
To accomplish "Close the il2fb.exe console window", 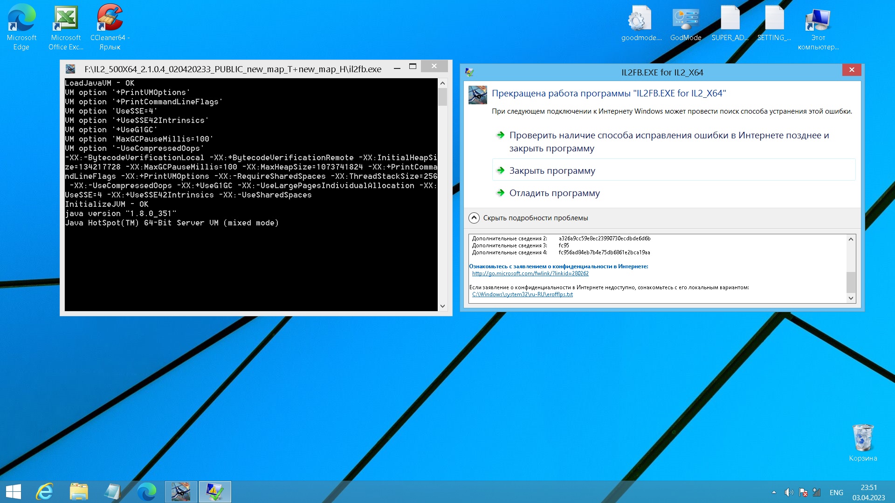I will (434, 66).
